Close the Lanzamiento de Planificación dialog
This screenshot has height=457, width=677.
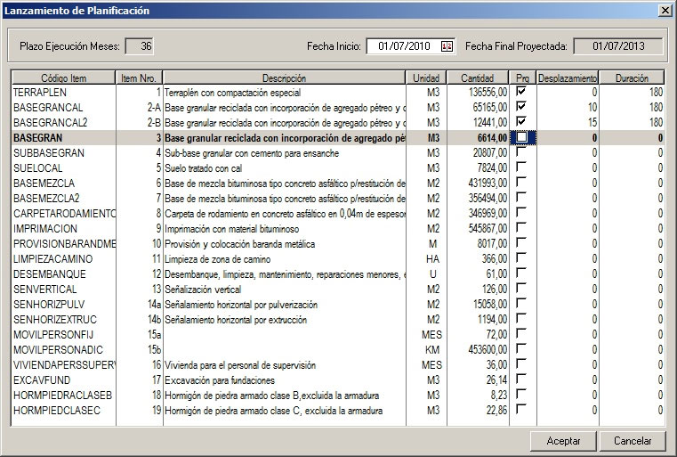click(664, 10)
